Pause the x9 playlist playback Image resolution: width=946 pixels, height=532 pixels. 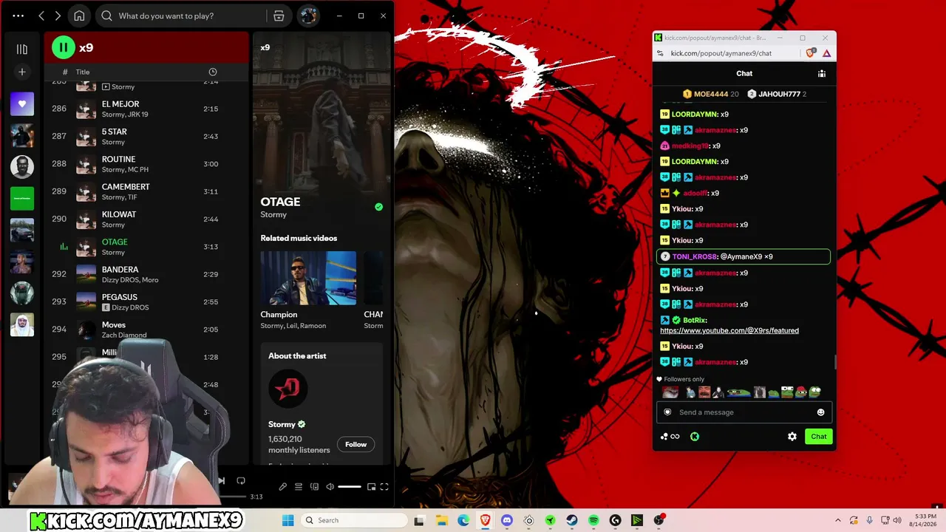pyautogui.click(x=64, y=47)
